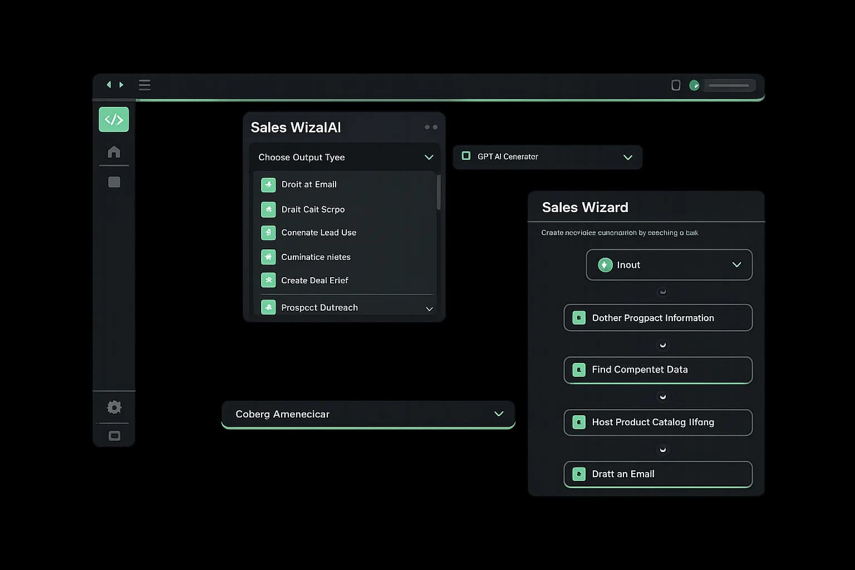Click connector below Find Compentet Data
Screen dimensions: 855x570
662,396
